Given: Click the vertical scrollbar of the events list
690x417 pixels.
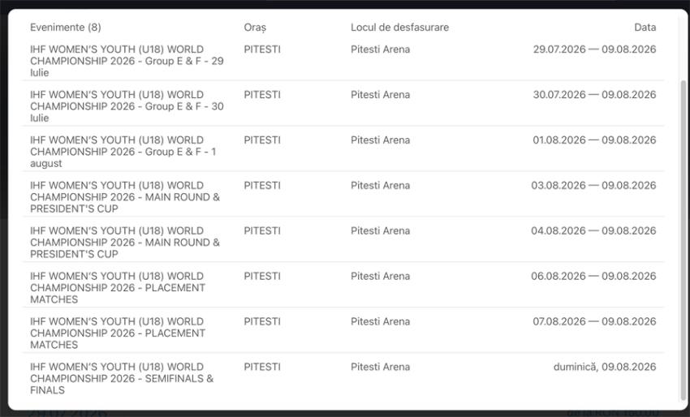Looking at the screenshot, I should point(683,240).
